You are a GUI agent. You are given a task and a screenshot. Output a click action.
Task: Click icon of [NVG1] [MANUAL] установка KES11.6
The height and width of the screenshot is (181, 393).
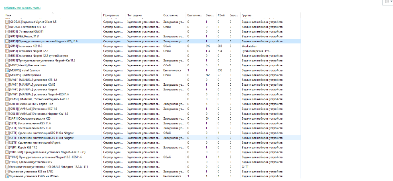(7, 80)
